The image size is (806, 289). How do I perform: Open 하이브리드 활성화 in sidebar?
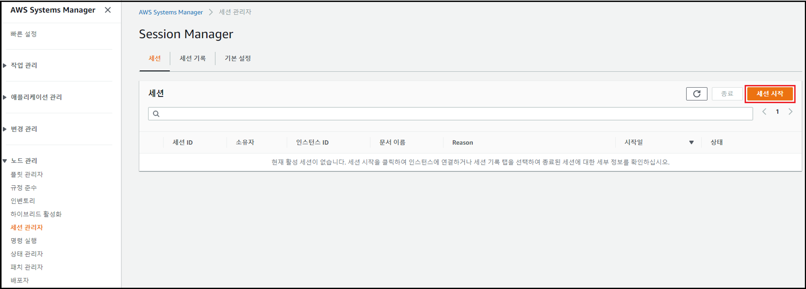coord(36,214)
